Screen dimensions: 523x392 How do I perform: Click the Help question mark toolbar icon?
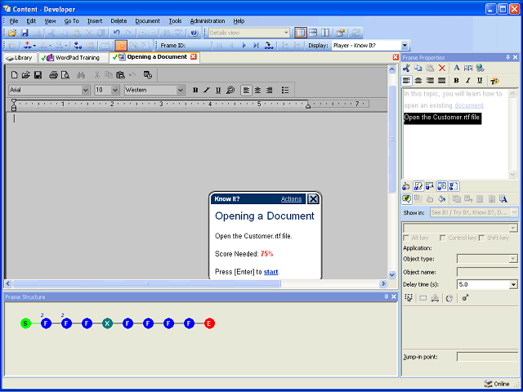(x=194, y=33)
